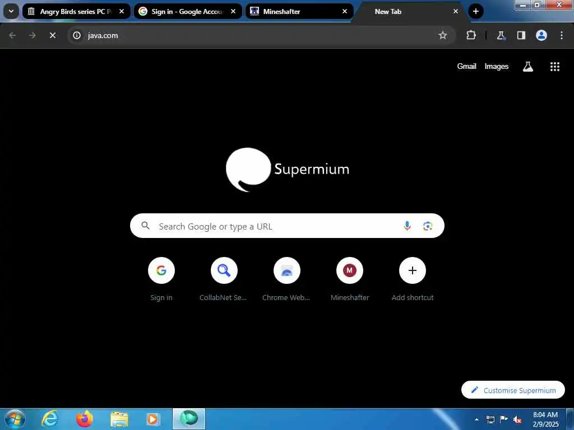574x430 pixels.
Task: Close the Angry Birds series tab
Action: 122,11
